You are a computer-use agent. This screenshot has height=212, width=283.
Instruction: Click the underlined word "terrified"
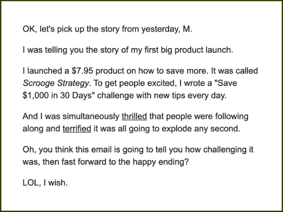coord(77,129)
